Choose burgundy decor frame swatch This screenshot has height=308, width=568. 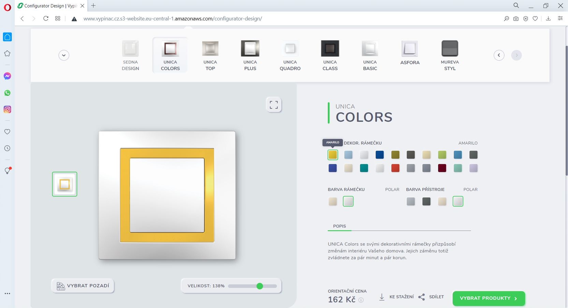pos(442,168)
